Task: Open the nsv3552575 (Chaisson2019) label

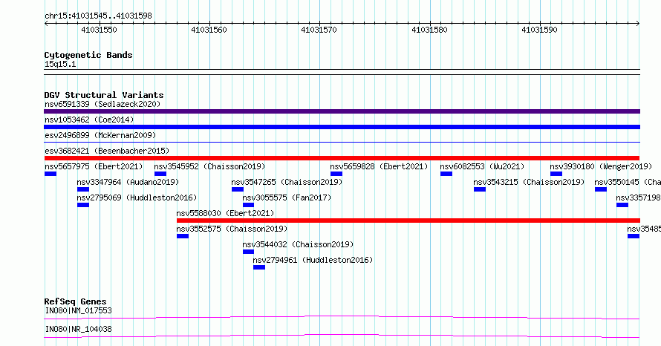Action: pyautogui.click(x=232, y=229)
